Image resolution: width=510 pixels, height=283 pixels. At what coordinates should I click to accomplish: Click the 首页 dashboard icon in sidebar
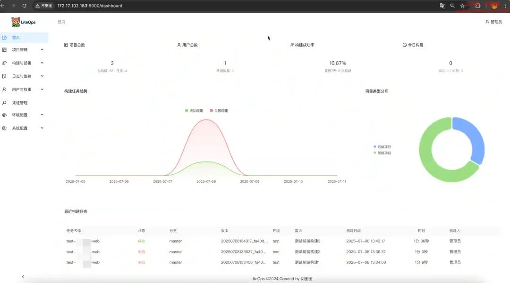pos(4,38)
